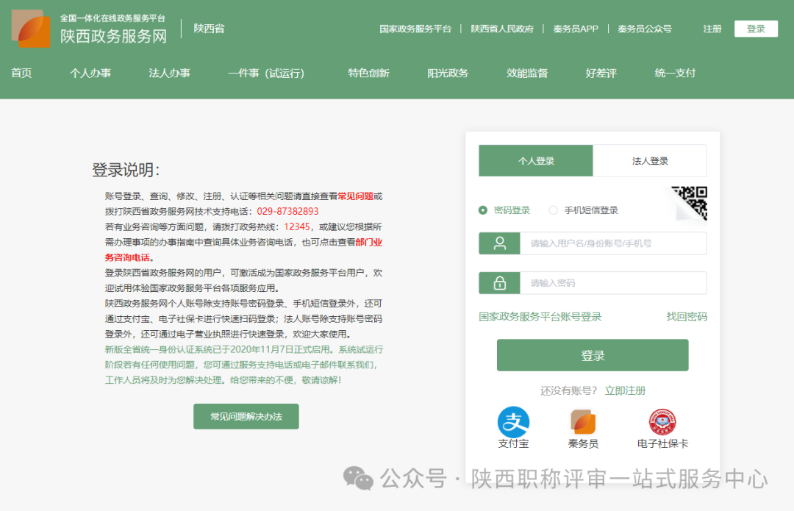Viewport: 794px width, 511px height.
Task: Switch to the 法人登录 tab
Action: 650,160
